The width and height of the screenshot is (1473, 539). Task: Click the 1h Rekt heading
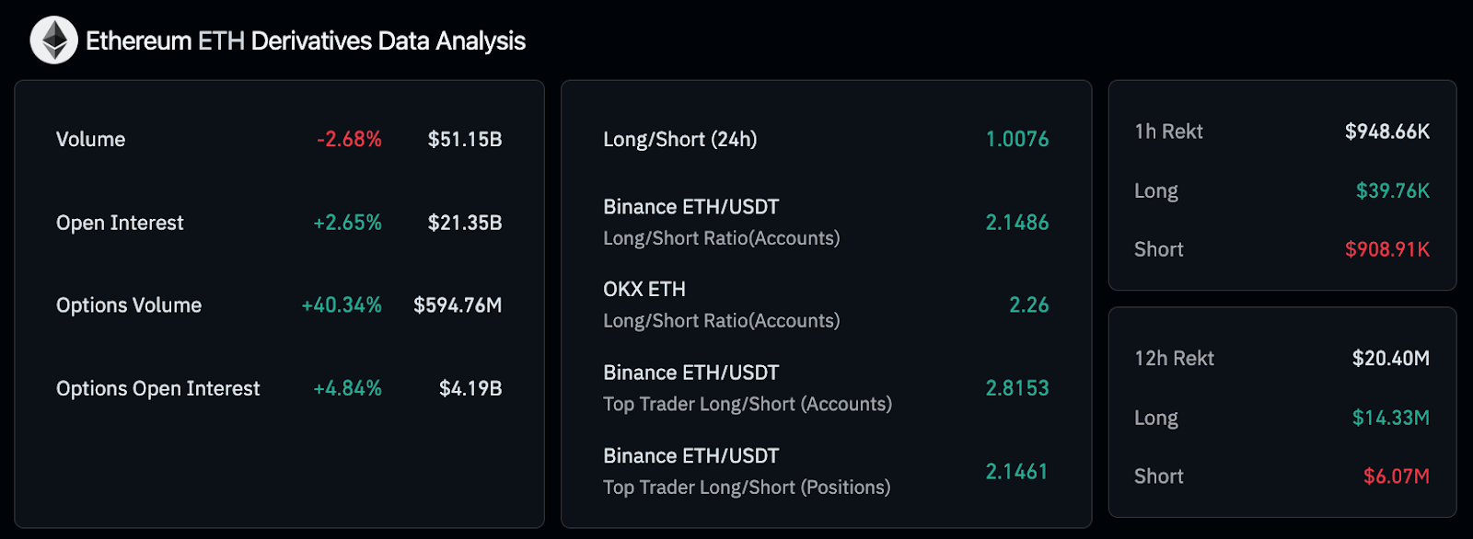(1168, 132)
